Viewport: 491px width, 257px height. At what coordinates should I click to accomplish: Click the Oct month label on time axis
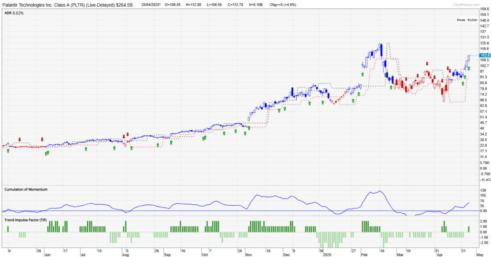point(205,255)
